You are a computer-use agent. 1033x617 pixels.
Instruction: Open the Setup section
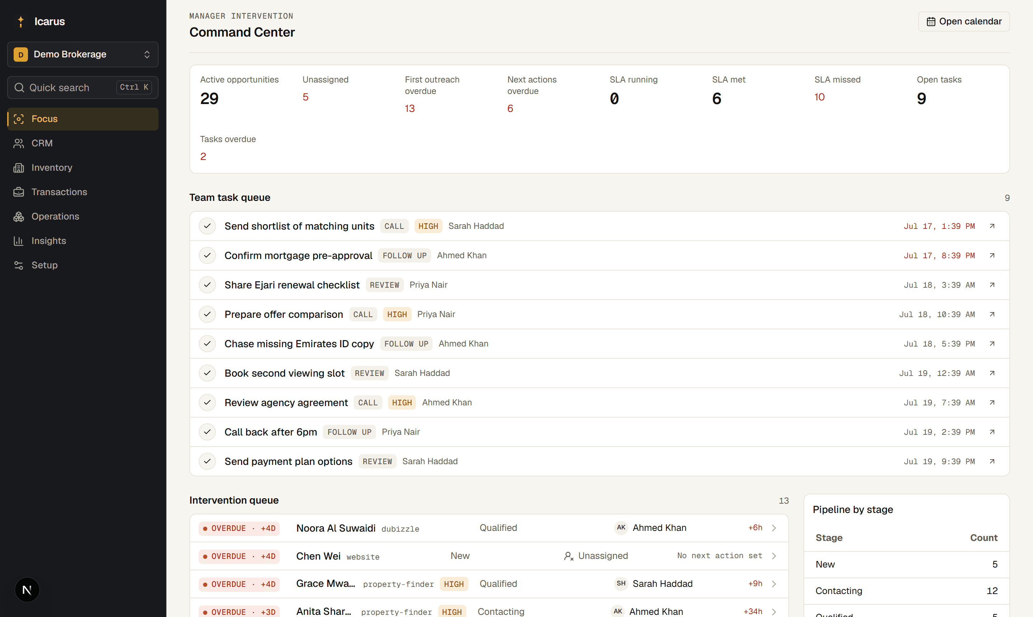coord(83,265)
